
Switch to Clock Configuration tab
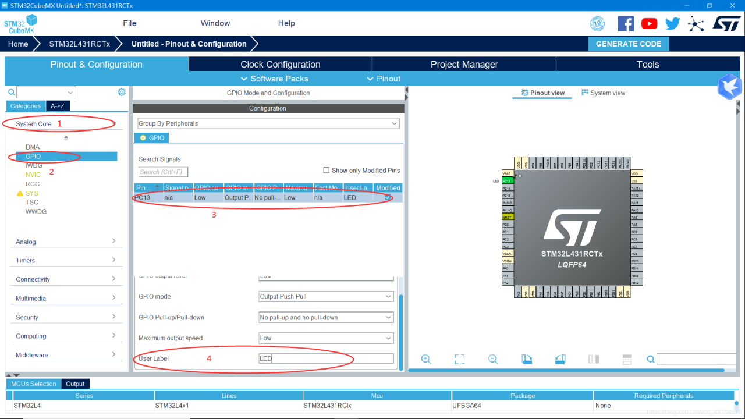[281, 65]
